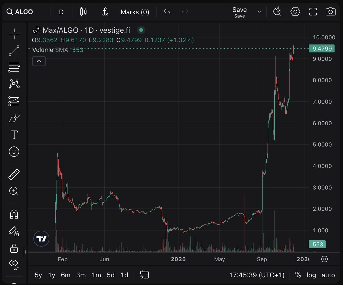Activate the Measure ruler tool
The image size is (343, 285).
pos(14,174)
